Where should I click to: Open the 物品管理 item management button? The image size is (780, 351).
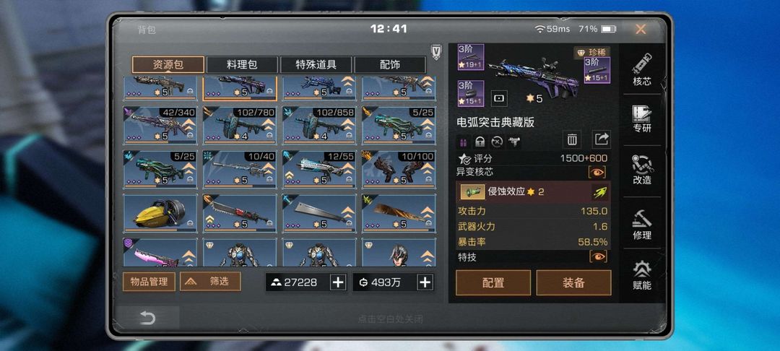[x=149, y=282]
